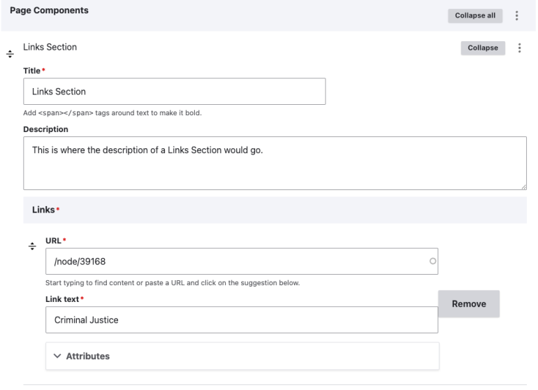Screen dimensions: 538x390
Task: Expand the Attributes section
Action: coord(87,356)
